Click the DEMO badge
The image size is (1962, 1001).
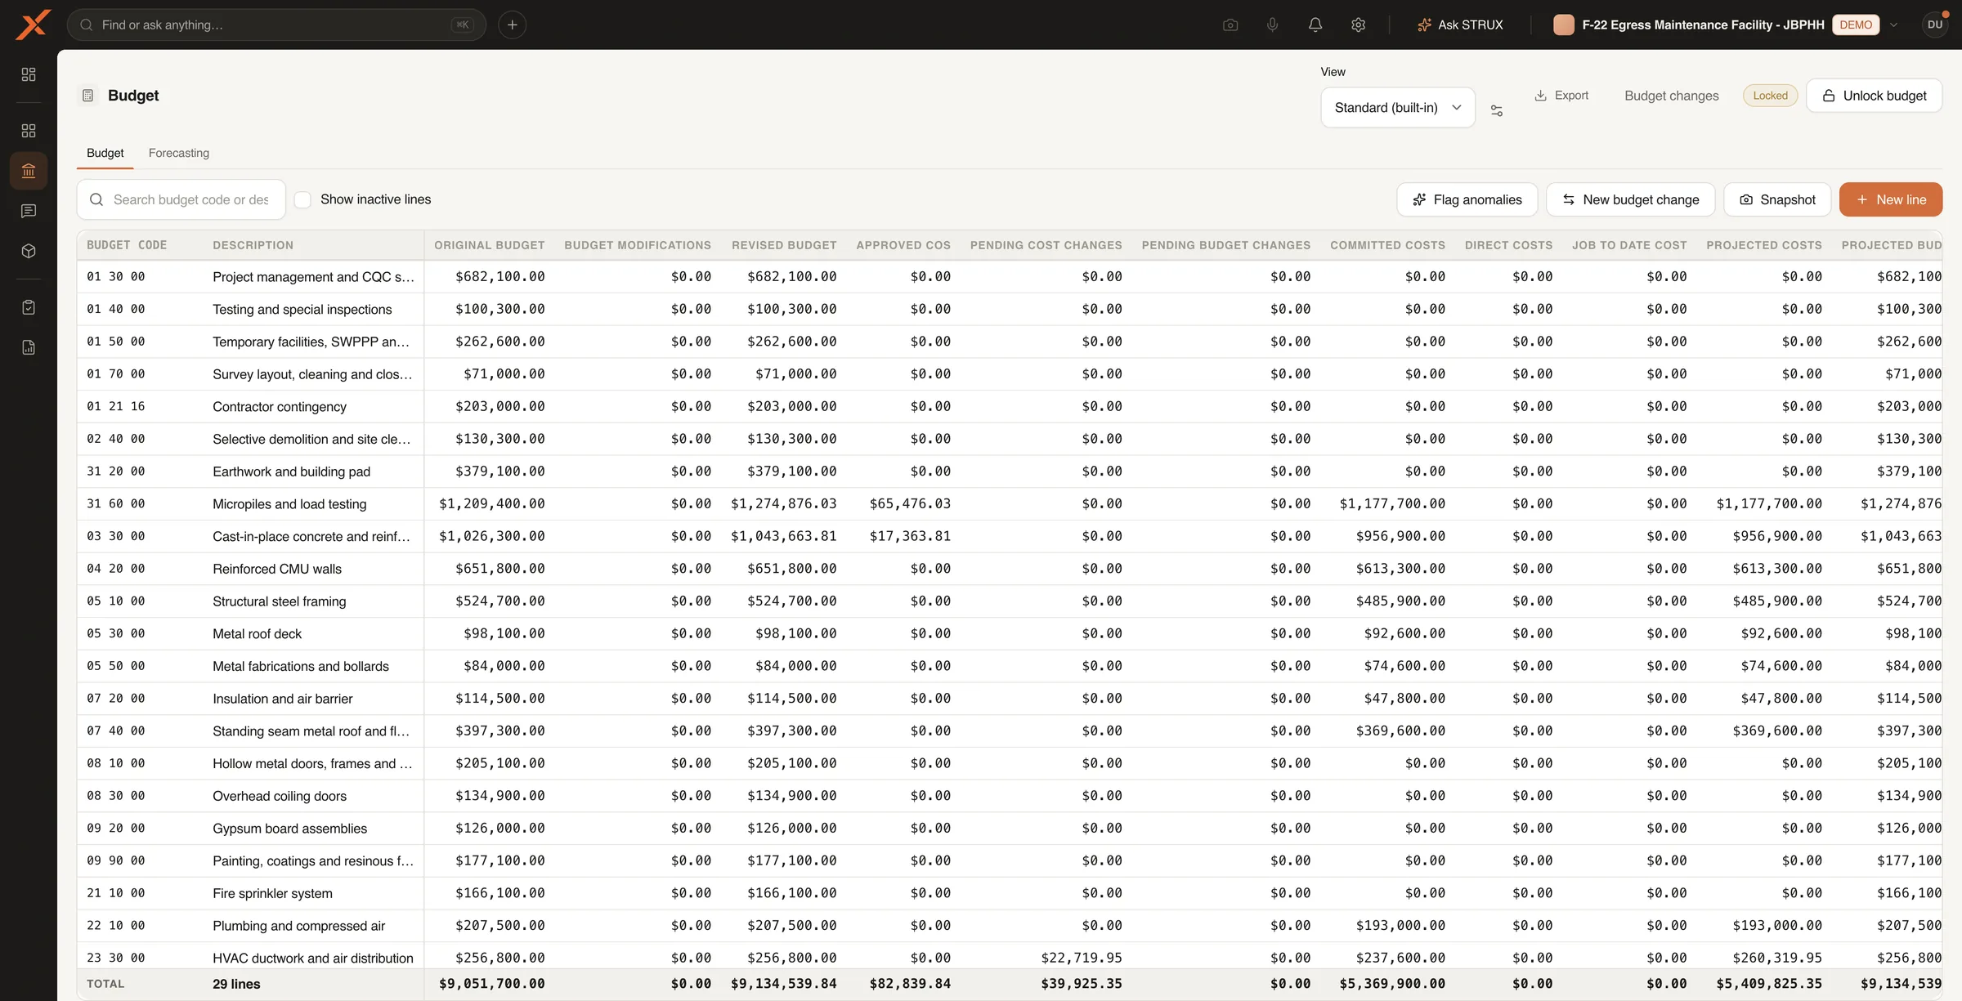point(1855,25)
